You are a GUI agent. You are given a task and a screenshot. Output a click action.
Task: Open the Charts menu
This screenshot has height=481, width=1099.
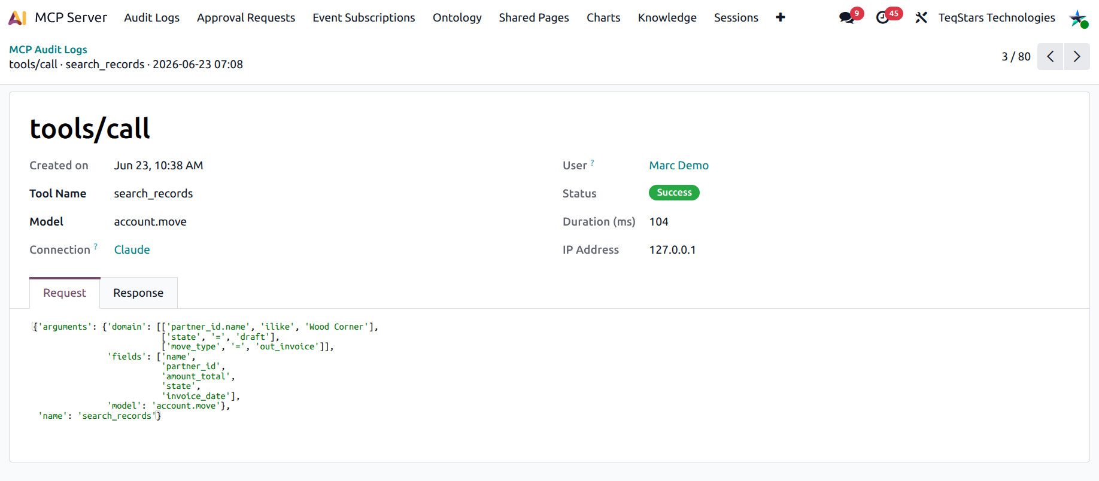point(603,17)
